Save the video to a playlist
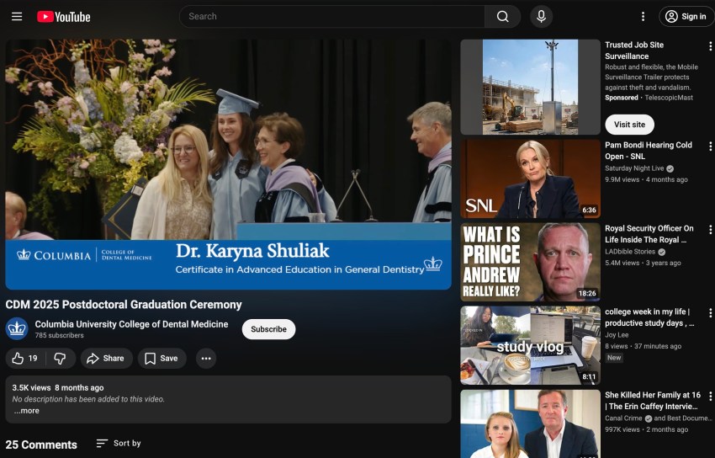The image size is (715, 458). pos(162,359)
